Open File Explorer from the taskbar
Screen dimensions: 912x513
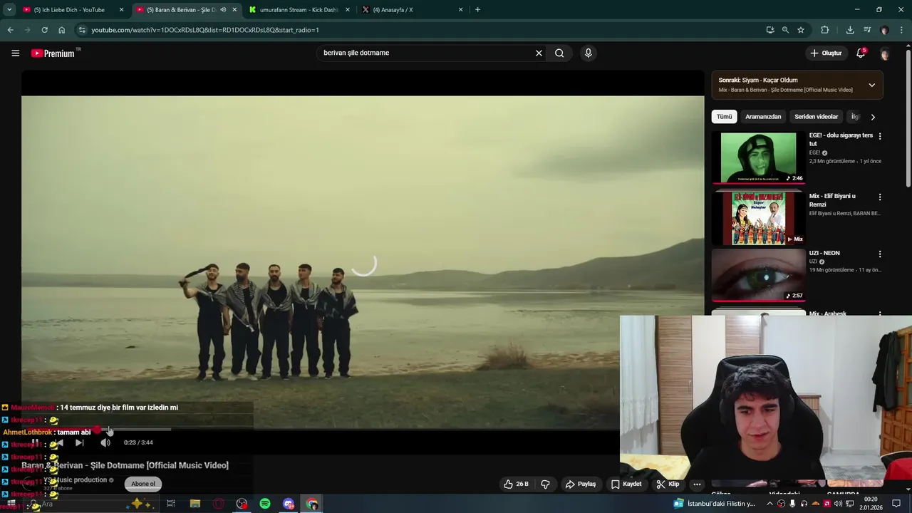[195, 504]
